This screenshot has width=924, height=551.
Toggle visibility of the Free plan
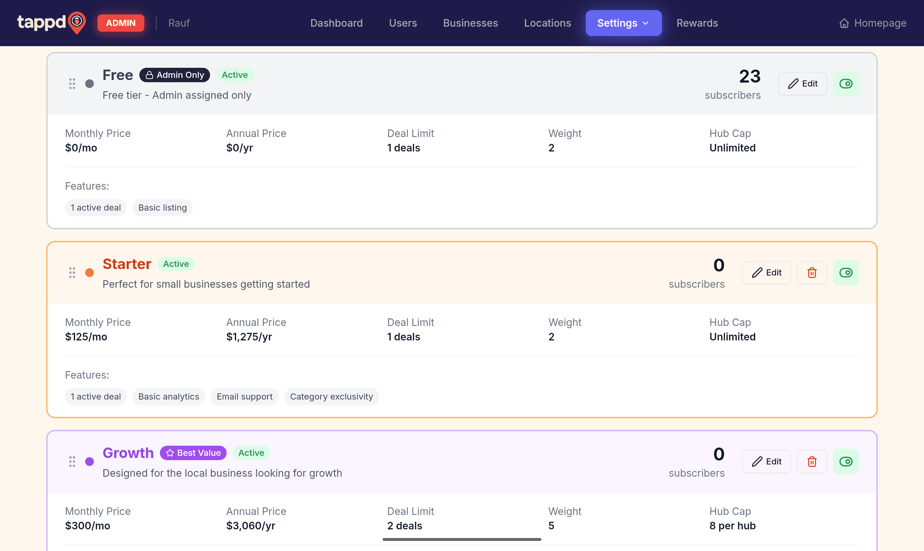click(846, 84)
